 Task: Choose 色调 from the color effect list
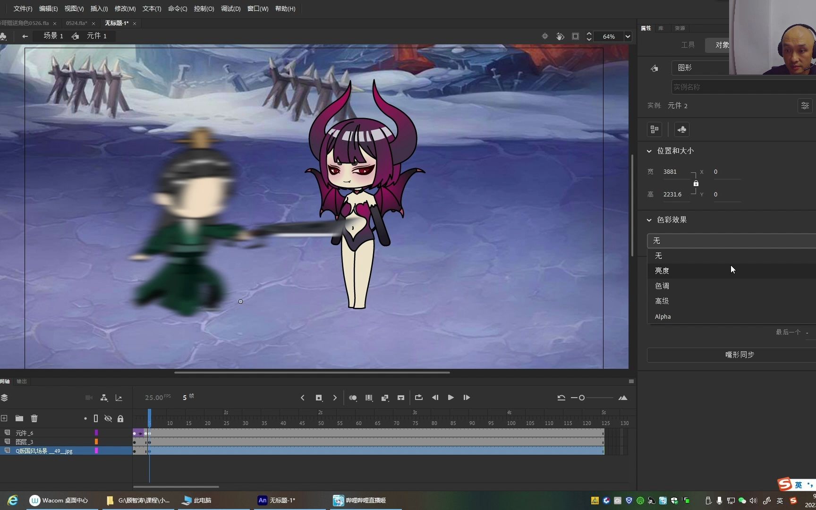point(731,286)
